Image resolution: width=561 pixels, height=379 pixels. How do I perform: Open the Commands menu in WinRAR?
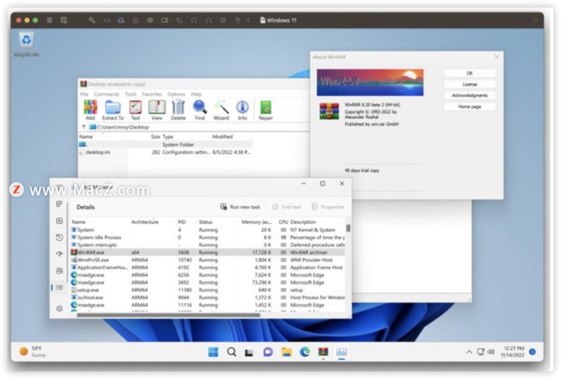click(x=106, y=94)
